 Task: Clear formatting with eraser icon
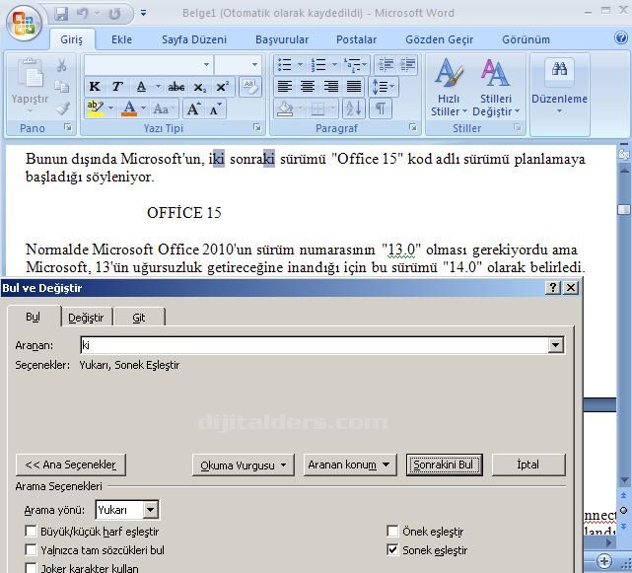[249, 87]
